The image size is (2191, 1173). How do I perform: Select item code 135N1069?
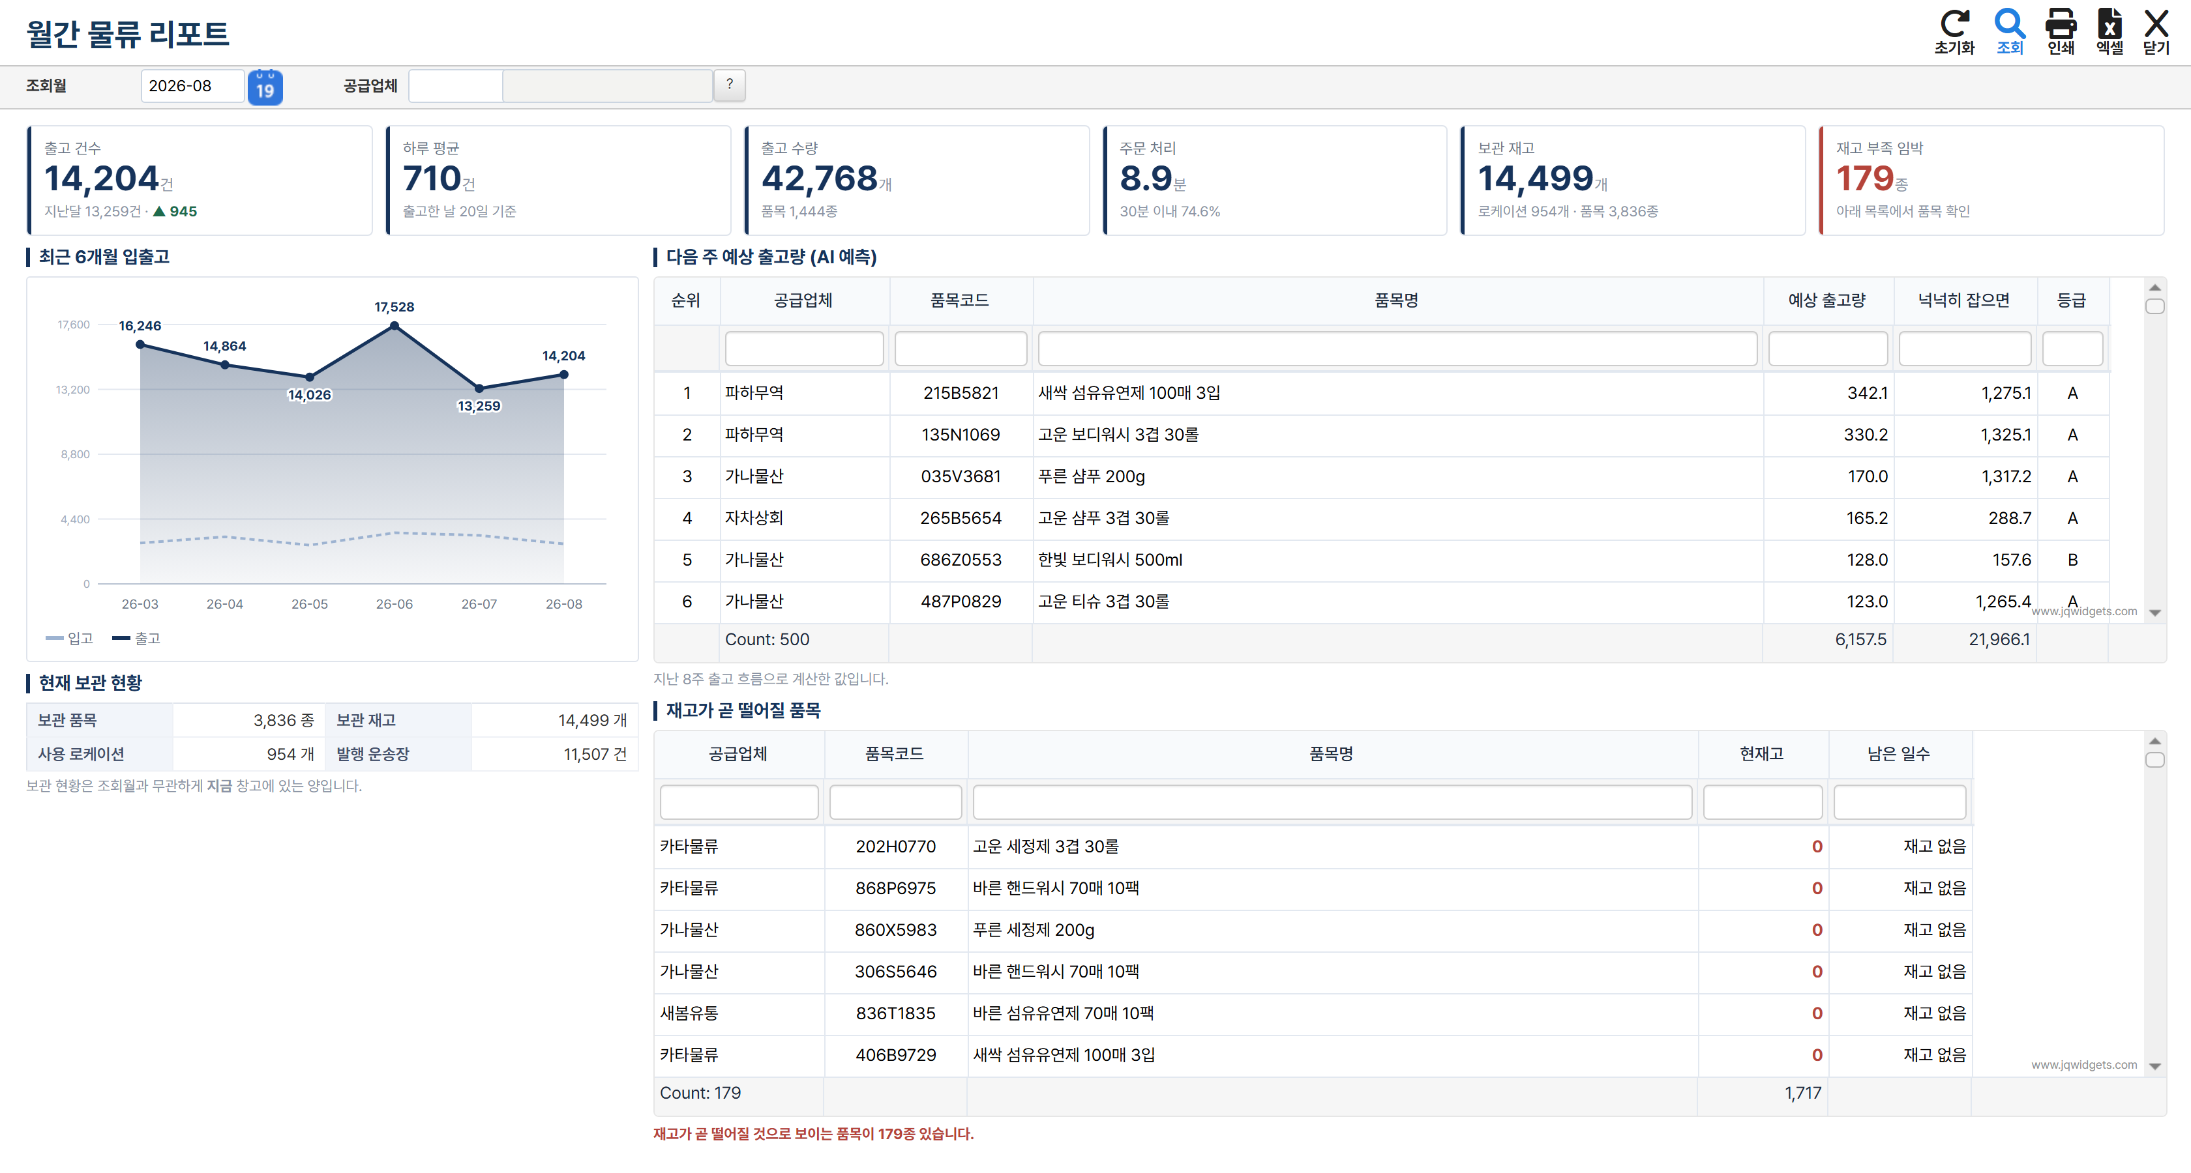coord(961,435)
